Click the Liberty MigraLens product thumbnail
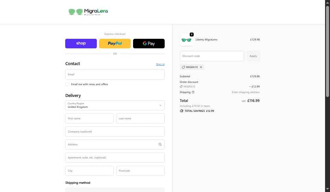 (186, 40)
